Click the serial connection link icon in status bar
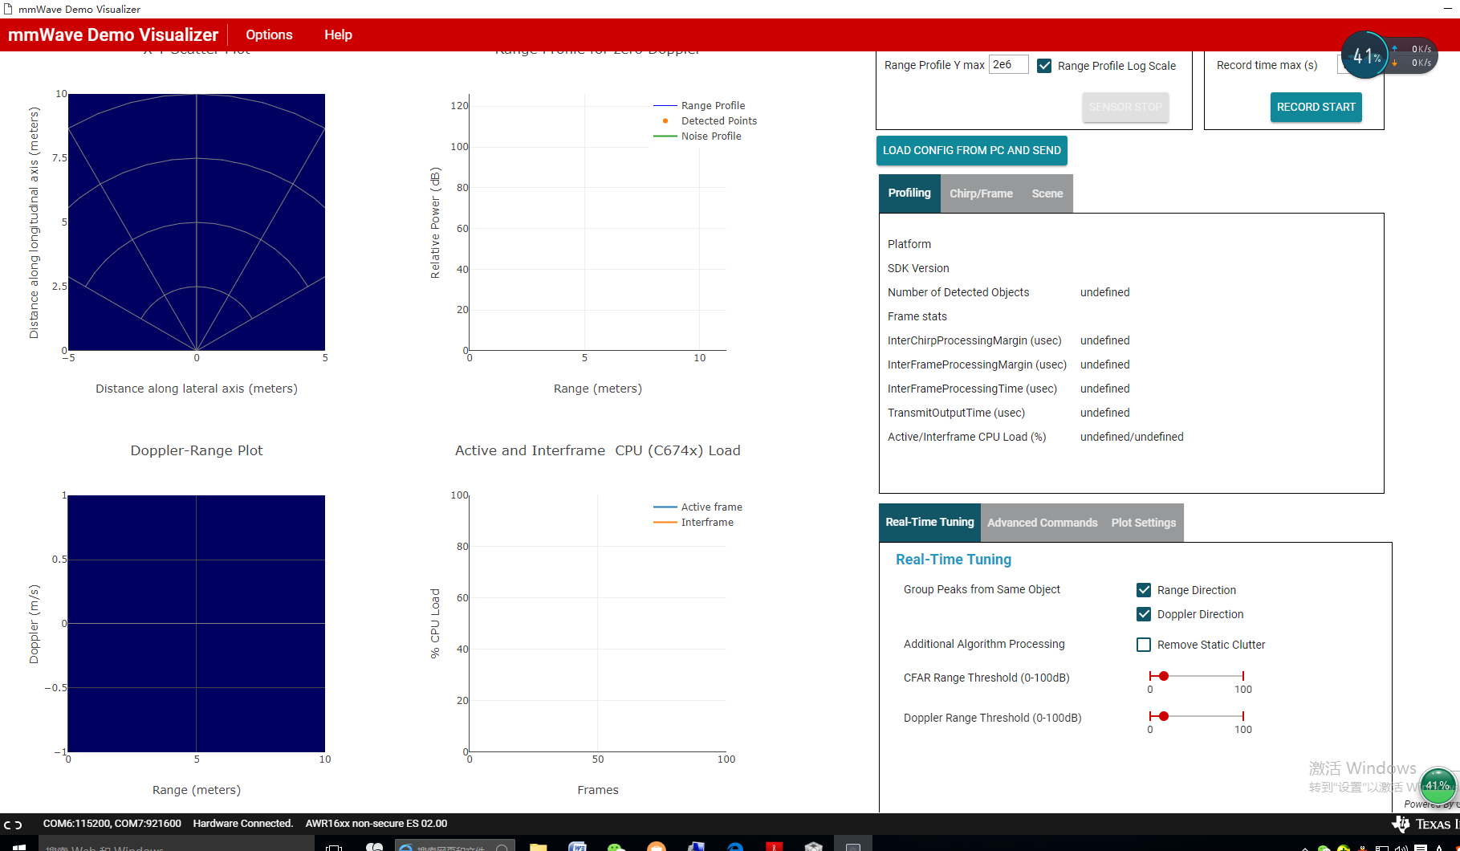The width and height of the screenshot is (1460, 851). 13,825
